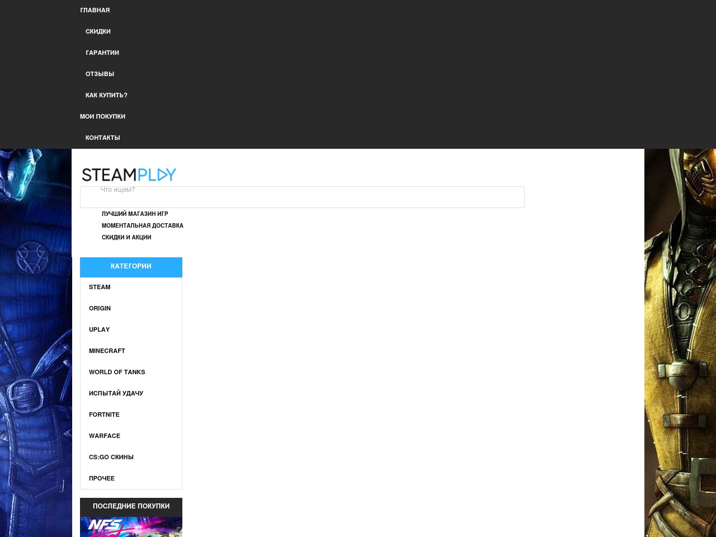Open МОИ ПОКУПКИ
716x537 pixels.
pos(102,117)
